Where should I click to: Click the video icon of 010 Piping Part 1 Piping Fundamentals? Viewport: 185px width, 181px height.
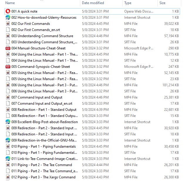[x=8, y=146]
